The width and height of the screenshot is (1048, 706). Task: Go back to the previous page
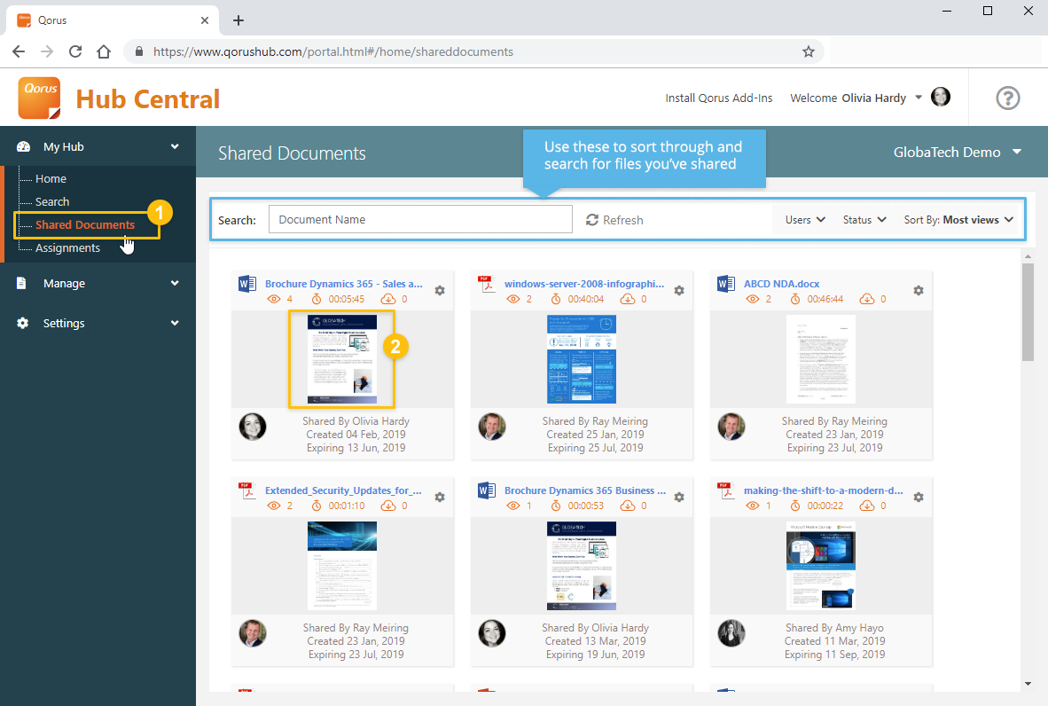[x=19, y=51]
